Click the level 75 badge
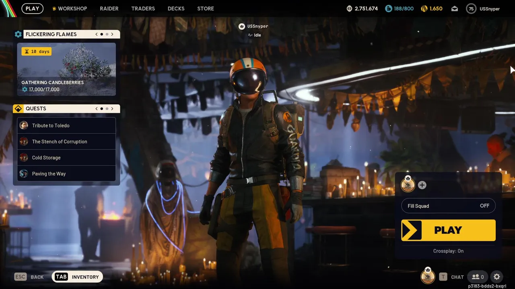The width and height of the screenshot is (515, 289). (471, 8)
